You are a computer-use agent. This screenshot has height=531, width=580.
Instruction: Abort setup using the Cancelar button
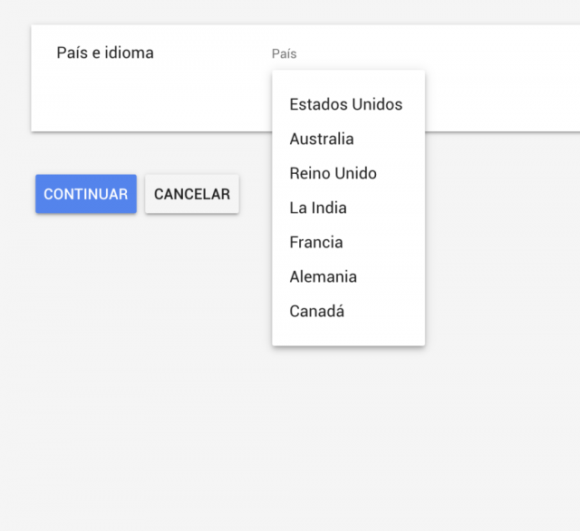(x=192, y=194)
